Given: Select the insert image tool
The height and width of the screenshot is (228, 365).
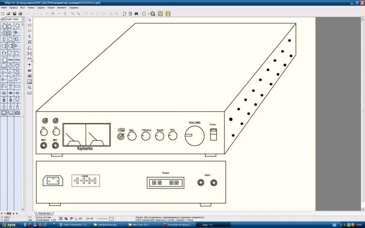Looking at the screenshot, I should pos(30,82).
